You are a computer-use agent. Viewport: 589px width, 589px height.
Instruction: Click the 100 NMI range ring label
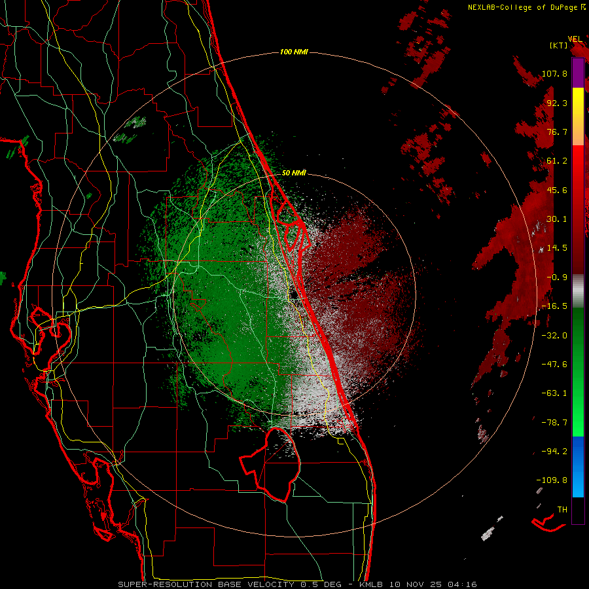pos(294,52)
